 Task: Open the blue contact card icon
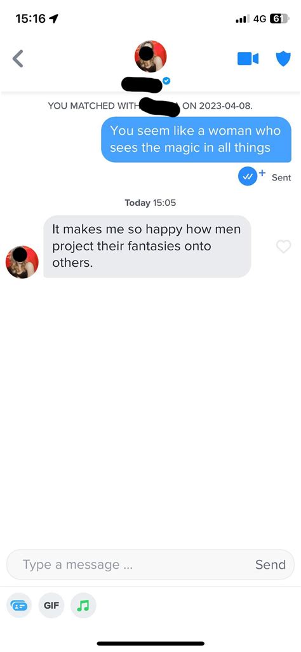click(x=19, y=605)
